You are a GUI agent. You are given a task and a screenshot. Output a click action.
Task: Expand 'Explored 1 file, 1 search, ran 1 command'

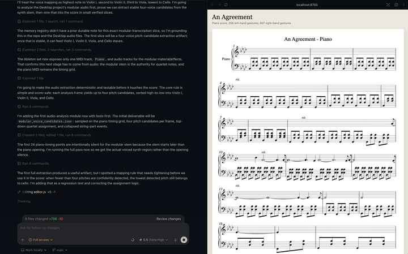click(50, 21)
